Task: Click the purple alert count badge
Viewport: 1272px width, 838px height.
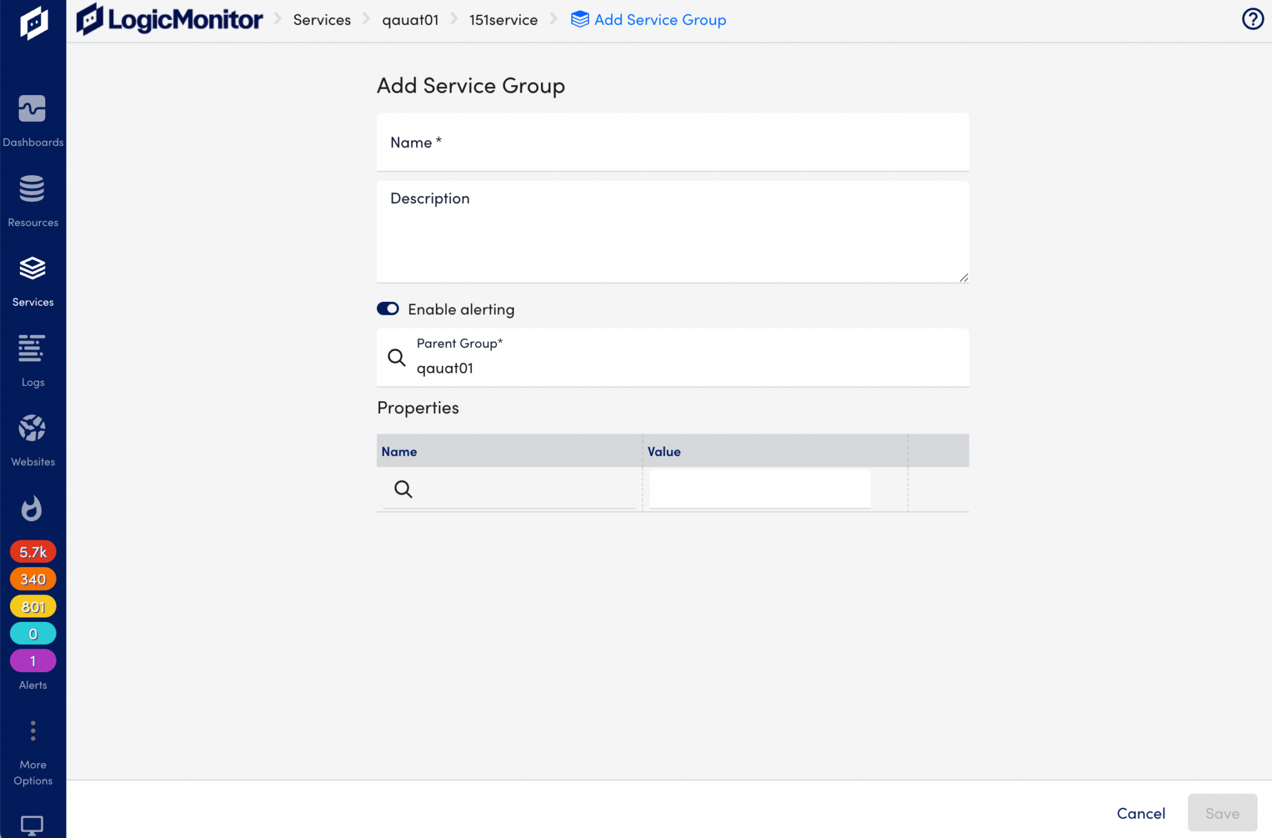Action: (33, 660)
